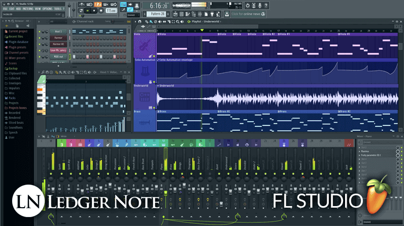Open the VIEW menu
The image size is (404, 226).
(x=38, y=9)
